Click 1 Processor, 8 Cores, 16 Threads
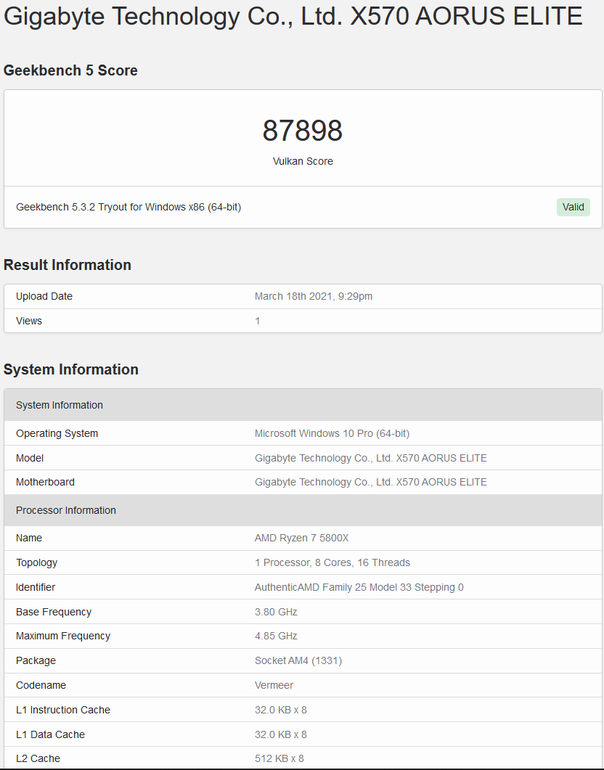Image resolution: width=604 pixels, height=770 pixels. tap(332, 562)
